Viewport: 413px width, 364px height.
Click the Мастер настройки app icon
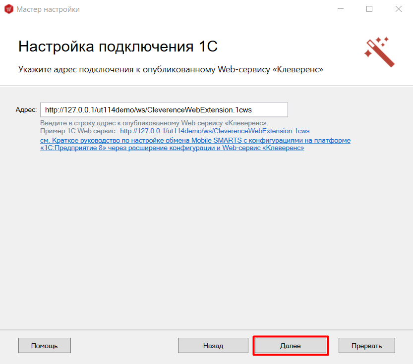pyautogui.click(x=9, y=9)
